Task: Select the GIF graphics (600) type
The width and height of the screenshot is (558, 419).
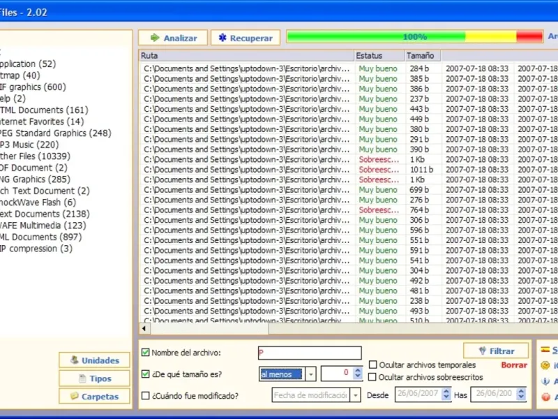Action: coord(32,87)
